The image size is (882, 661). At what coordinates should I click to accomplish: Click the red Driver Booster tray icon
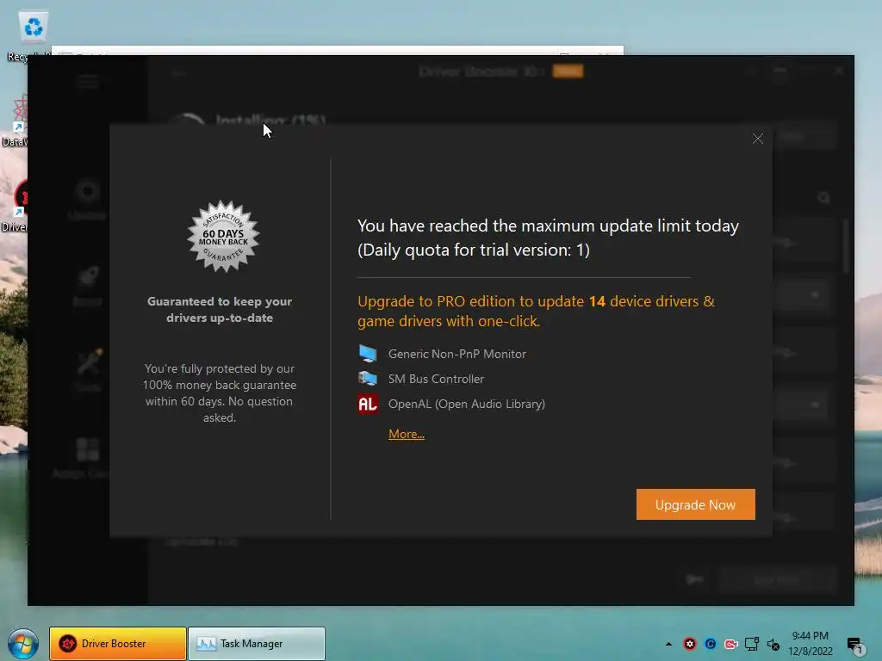690,644
